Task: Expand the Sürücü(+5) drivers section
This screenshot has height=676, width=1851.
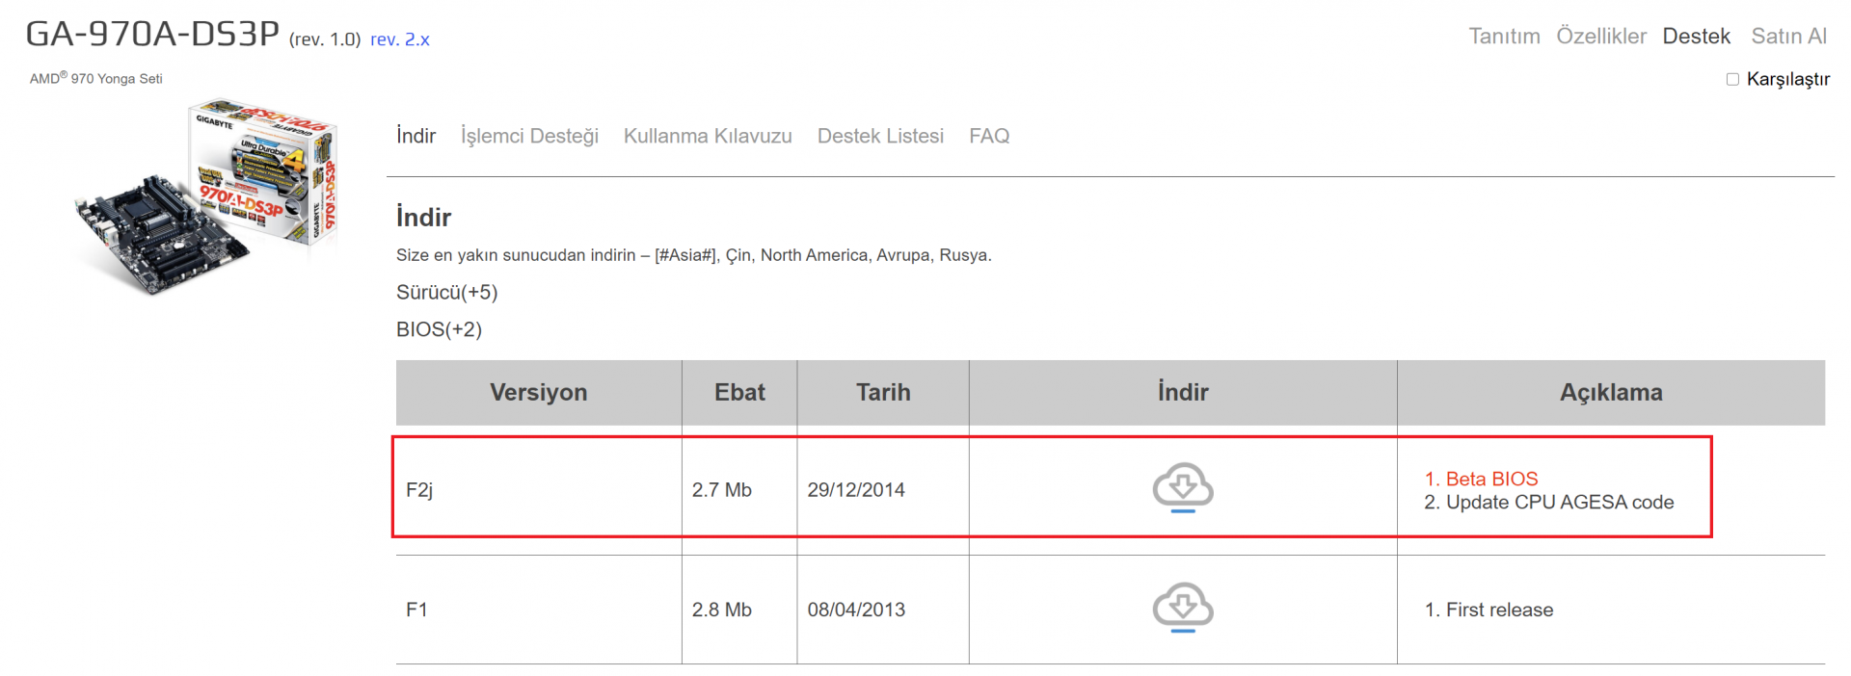Action: 446,292
